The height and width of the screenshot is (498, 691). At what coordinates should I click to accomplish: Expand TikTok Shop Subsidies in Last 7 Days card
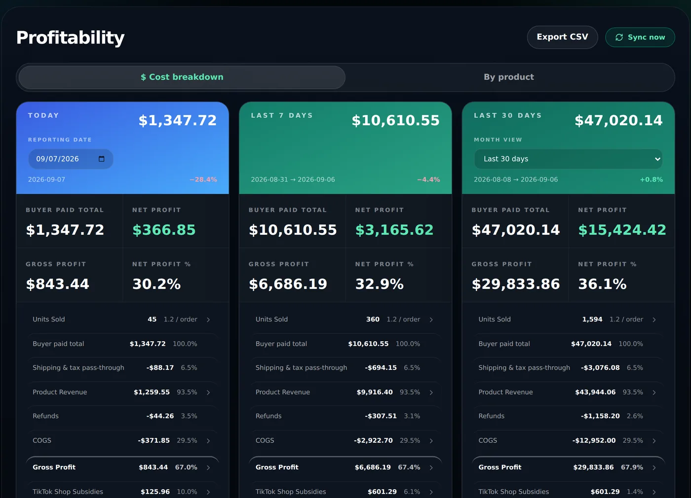point(345,492)
